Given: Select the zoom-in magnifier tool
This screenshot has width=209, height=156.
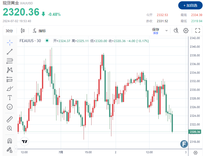Looking at the screenshot, I should 9,128.
